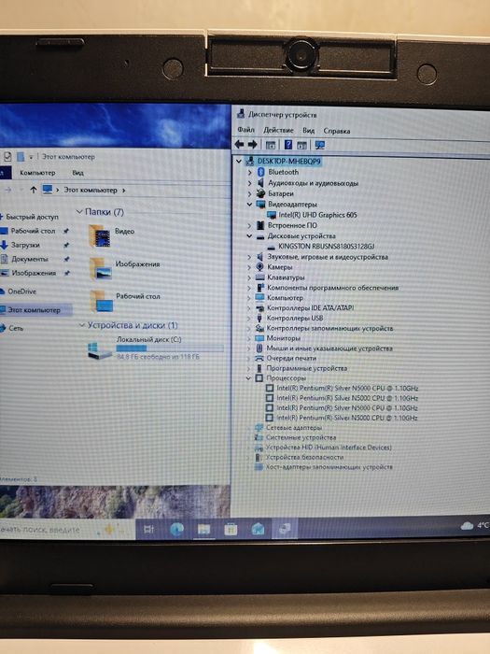The width and height of the screenshot is (490, 654).
Task: Expand the Встроенное ПО category
Action: pyautogui.click(x=249, y=225)
